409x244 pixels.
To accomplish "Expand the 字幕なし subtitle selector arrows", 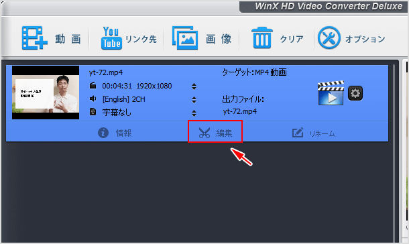I will (194, 113).
